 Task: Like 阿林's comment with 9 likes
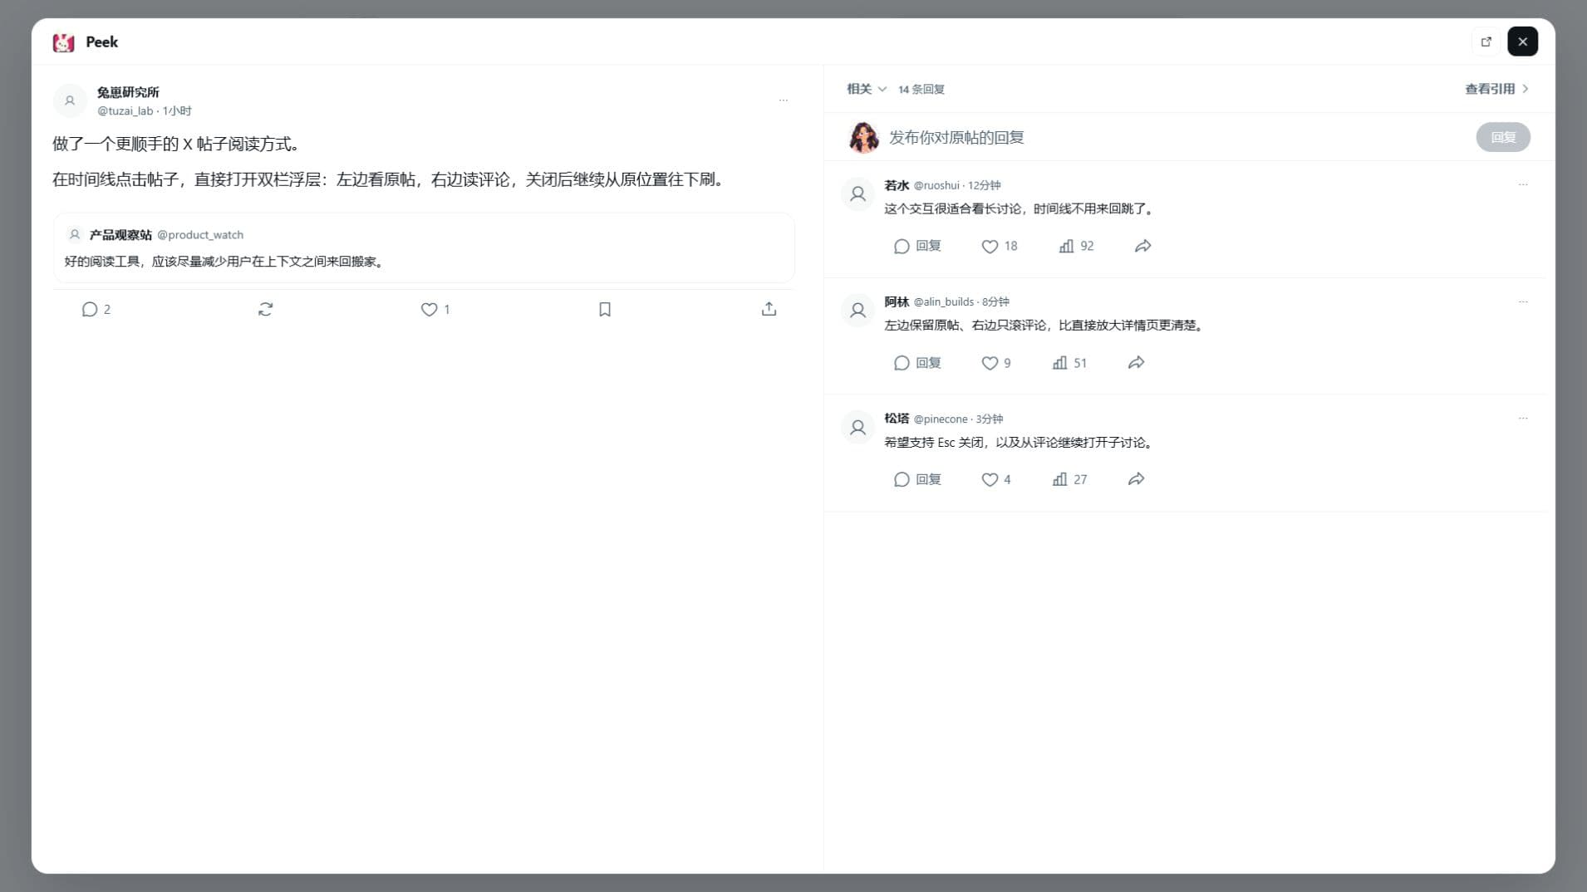click(996, 363)
